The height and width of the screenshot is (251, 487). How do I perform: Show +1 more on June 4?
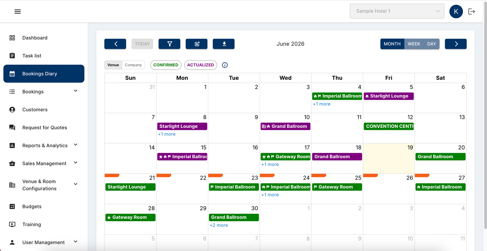pyautogui.click(x=322, y=104)
